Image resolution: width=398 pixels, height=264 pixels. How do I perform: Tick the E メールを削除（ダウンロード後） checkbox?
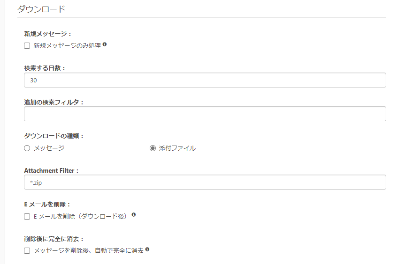(27, 216)
